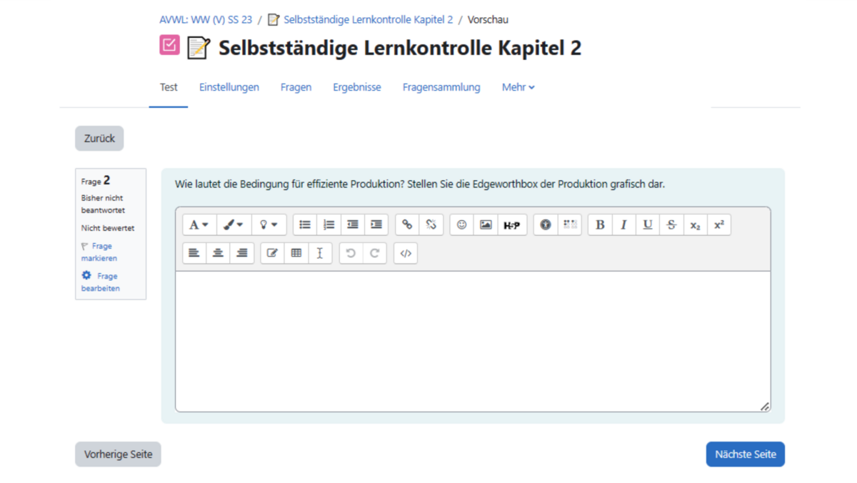Run the accessibility checker icon

click(x=546, y=225)
